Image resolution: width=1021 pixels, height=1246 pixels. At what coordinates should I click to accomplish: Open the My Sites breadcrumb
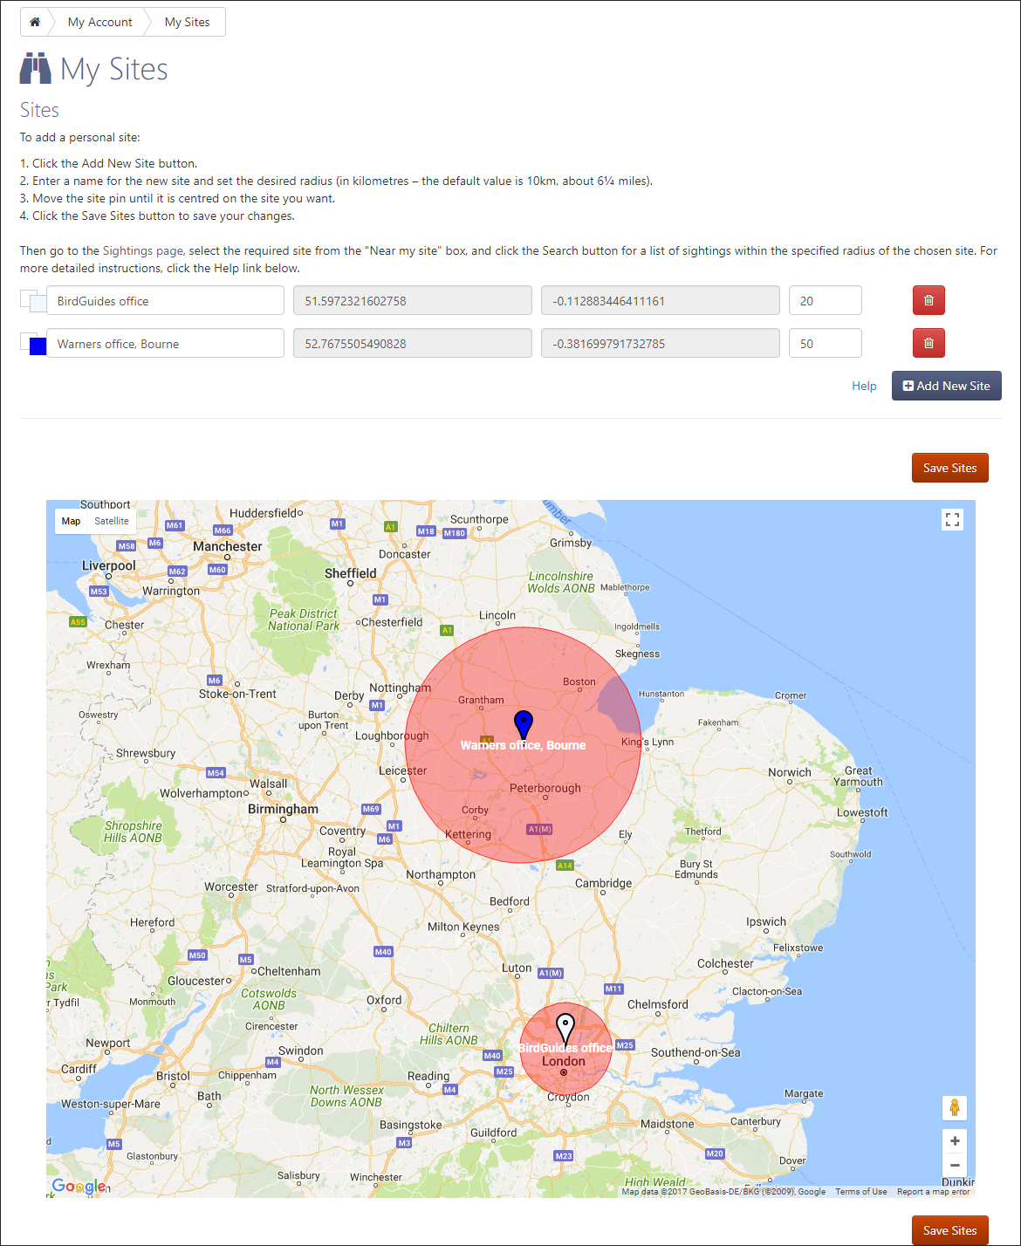coord(187,22)
